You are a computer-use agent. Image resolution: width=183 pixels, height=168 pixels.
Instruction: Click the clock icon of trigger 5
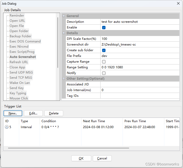[x=7, y=127]
